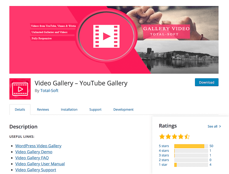Click the 4 stars rating label
The image size is (229, 174).
pyautogui.click(x=164, y=151)
